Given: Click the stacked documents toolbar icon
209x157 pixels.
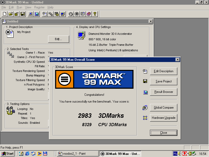Looking at the screenshot, I should pyautogui.click(x=83, y=14).
